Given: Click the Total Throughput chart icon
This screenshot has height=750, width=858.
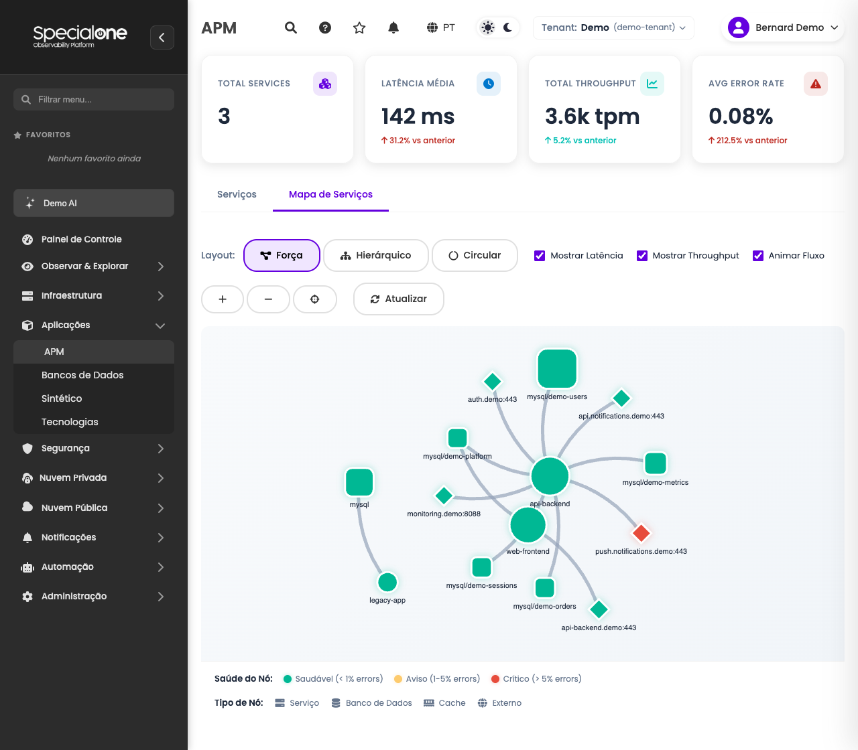Looking at the screenshot, I should point(652,84).
